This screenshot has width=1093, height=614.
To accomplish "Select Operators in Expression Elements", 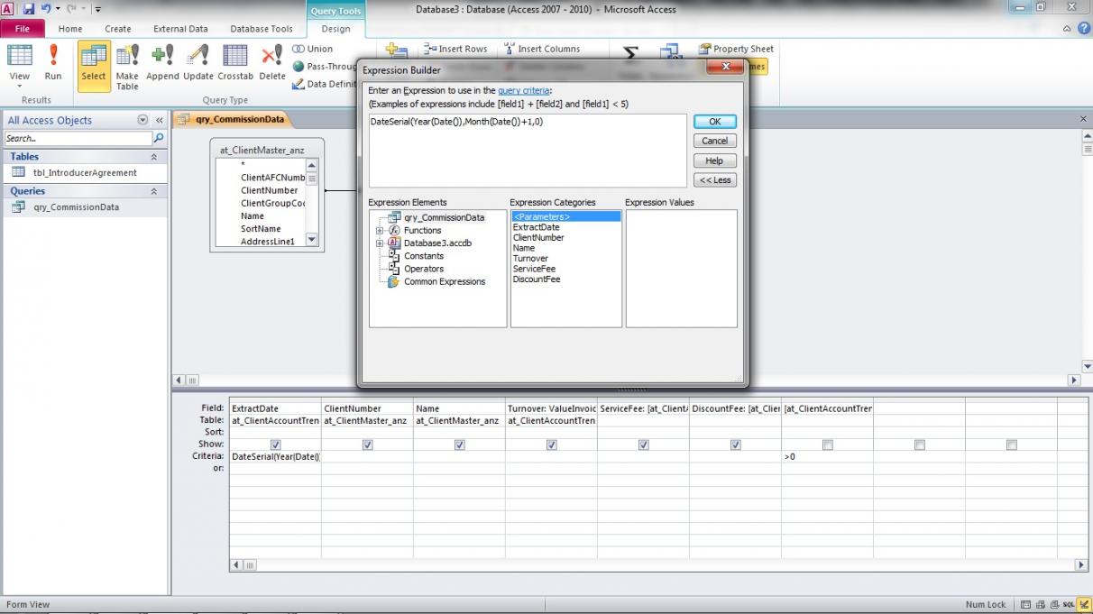I will [x=424, y=269].
